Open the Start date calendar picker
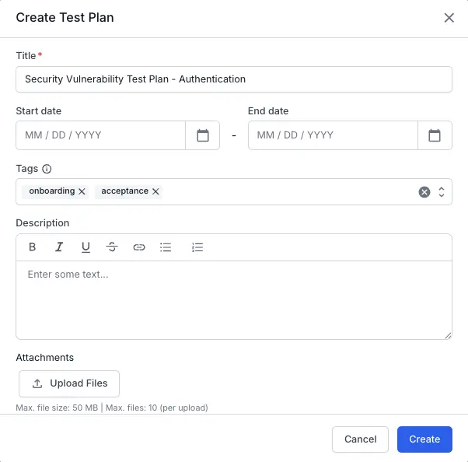Image resolution: width=468 pixels, height=462 pixels. 203,135
